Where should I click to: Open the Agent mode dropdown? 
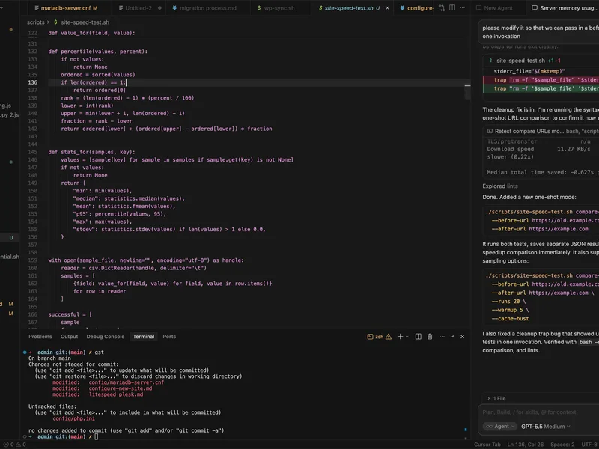click(x=499, y=427)
